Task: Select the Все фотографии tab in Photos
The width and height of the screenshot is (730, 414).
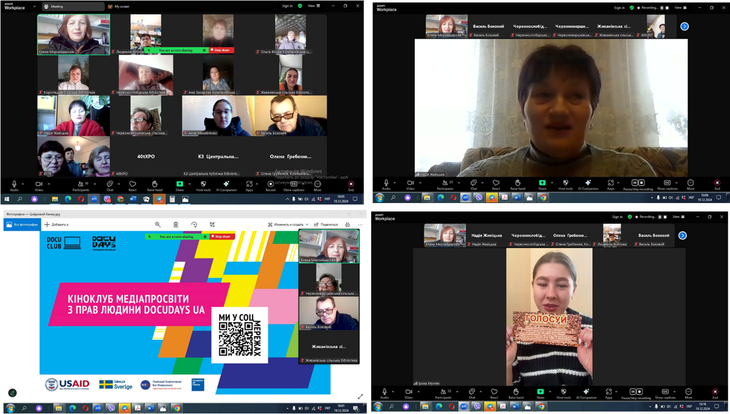Action: pyautogui.click(x=22, y=224)
